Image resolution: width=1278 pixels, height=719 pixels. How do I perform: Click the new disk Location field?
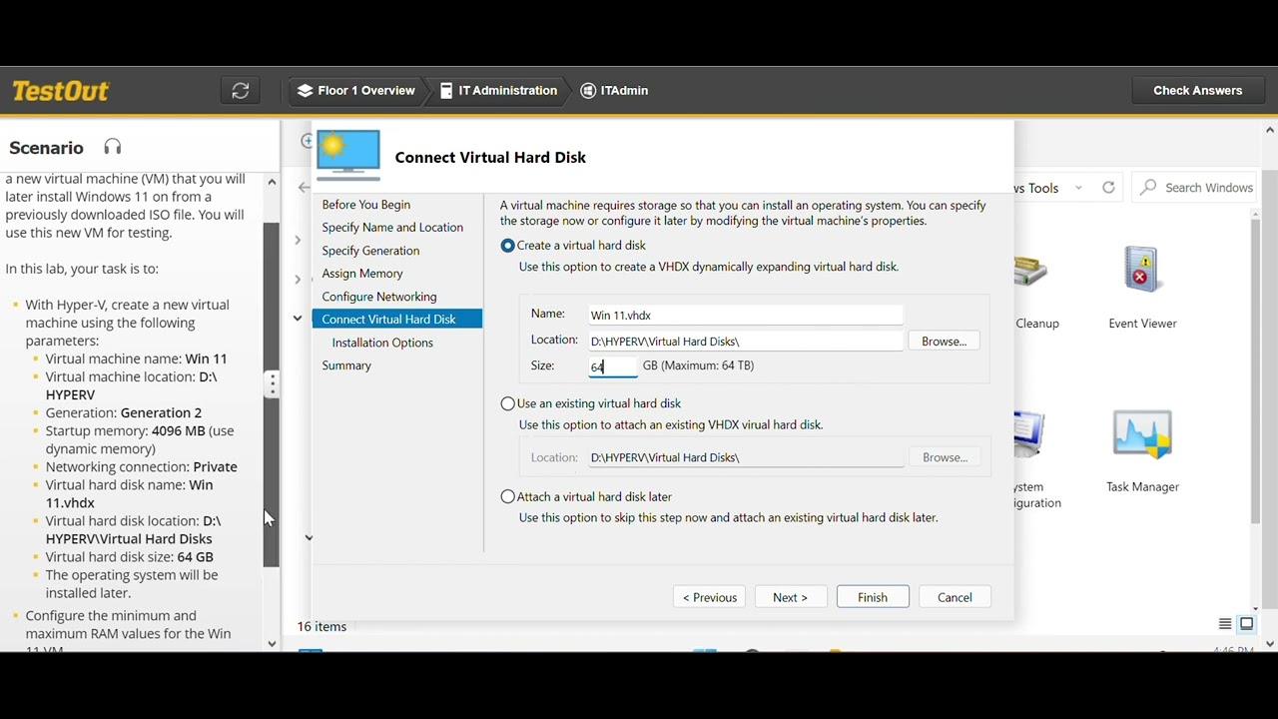pyautogui.click(x=745, y=342)
